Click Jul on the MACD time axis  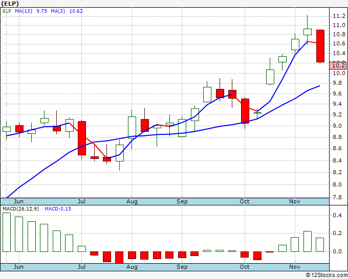(x=81, y=267)
